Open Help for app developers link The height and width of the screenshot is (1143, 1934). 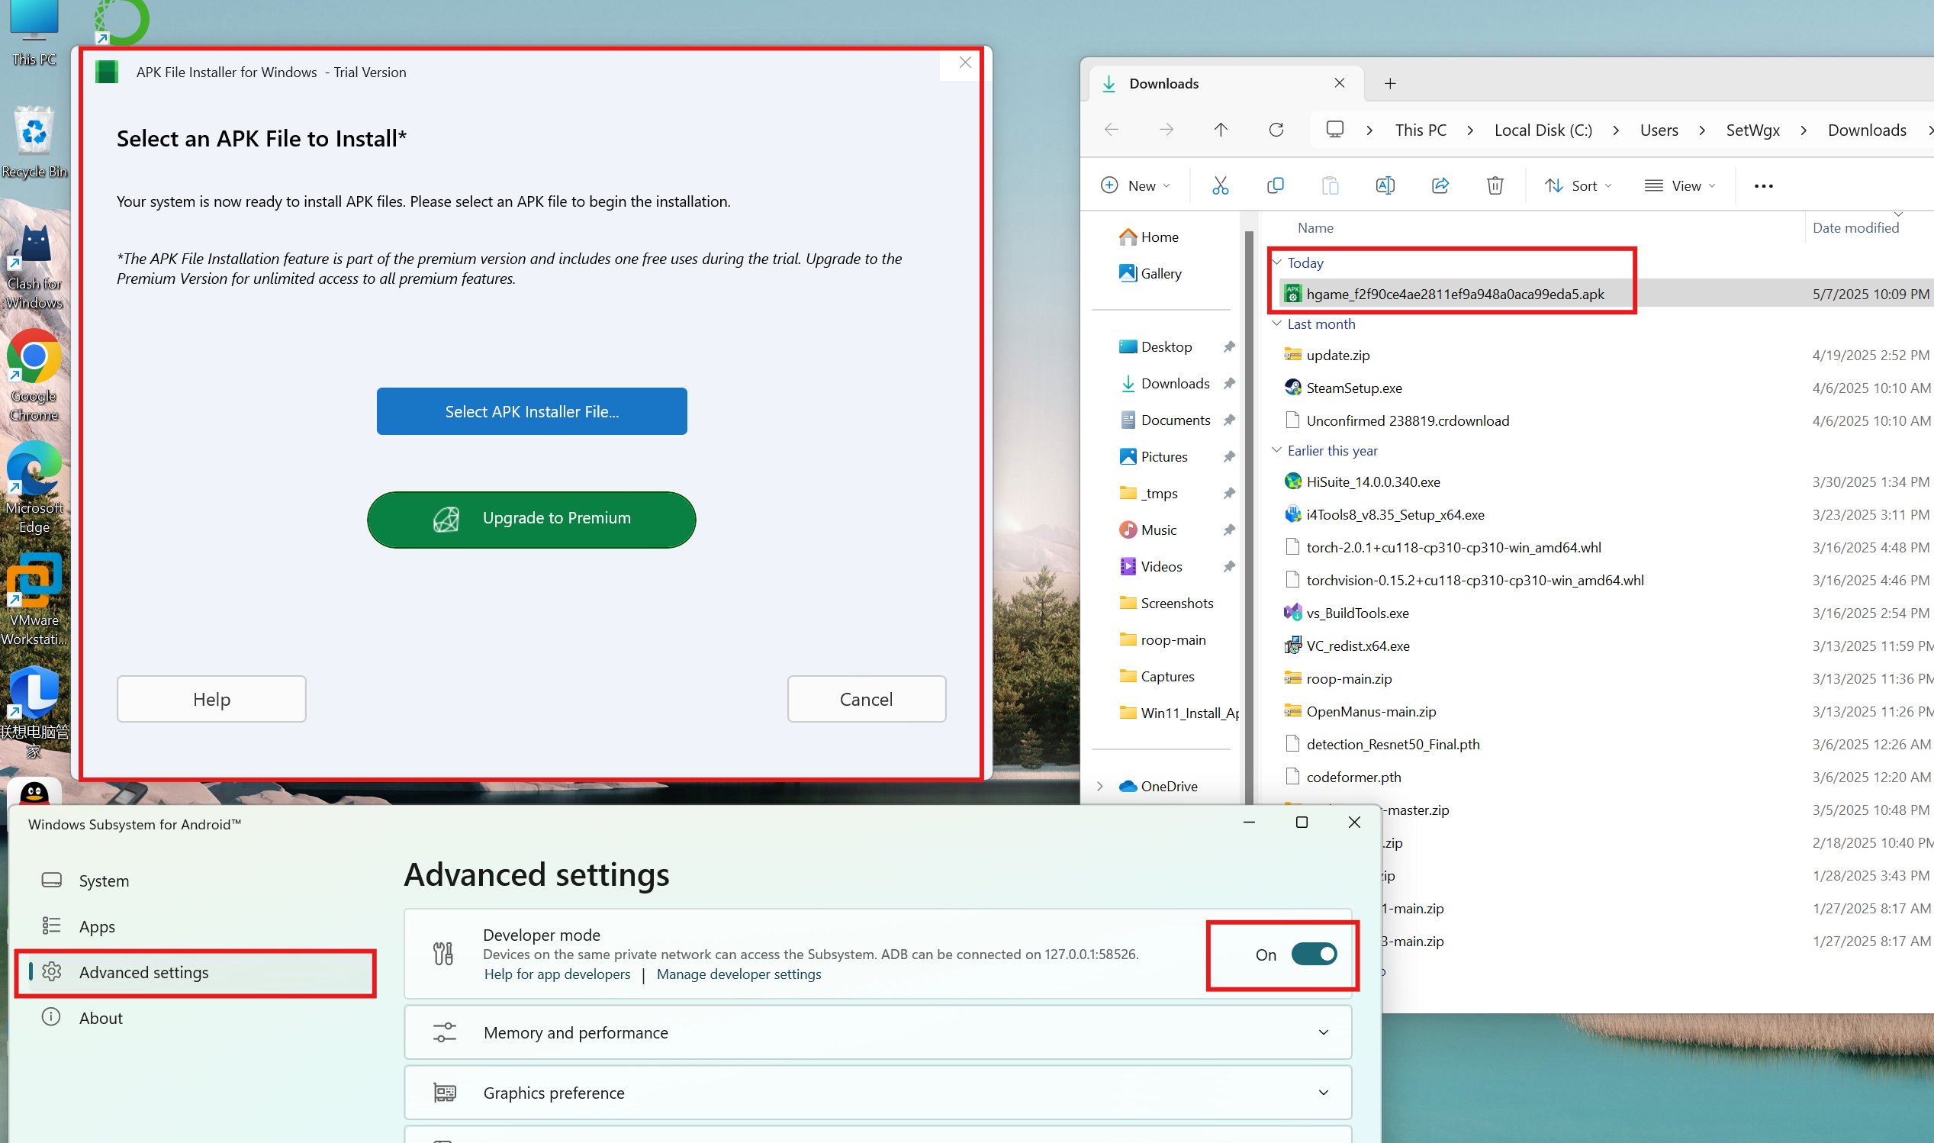557,974
